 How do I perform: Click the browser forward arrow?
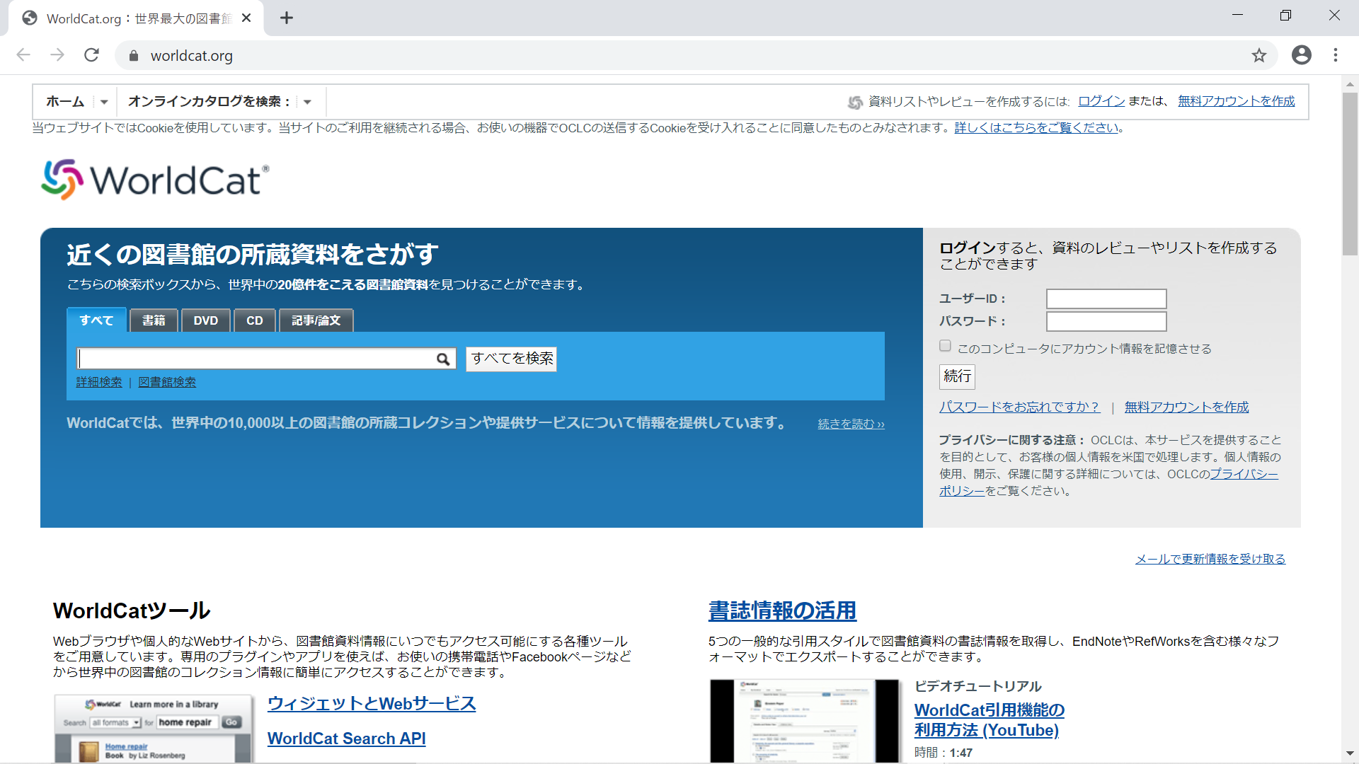57,55
